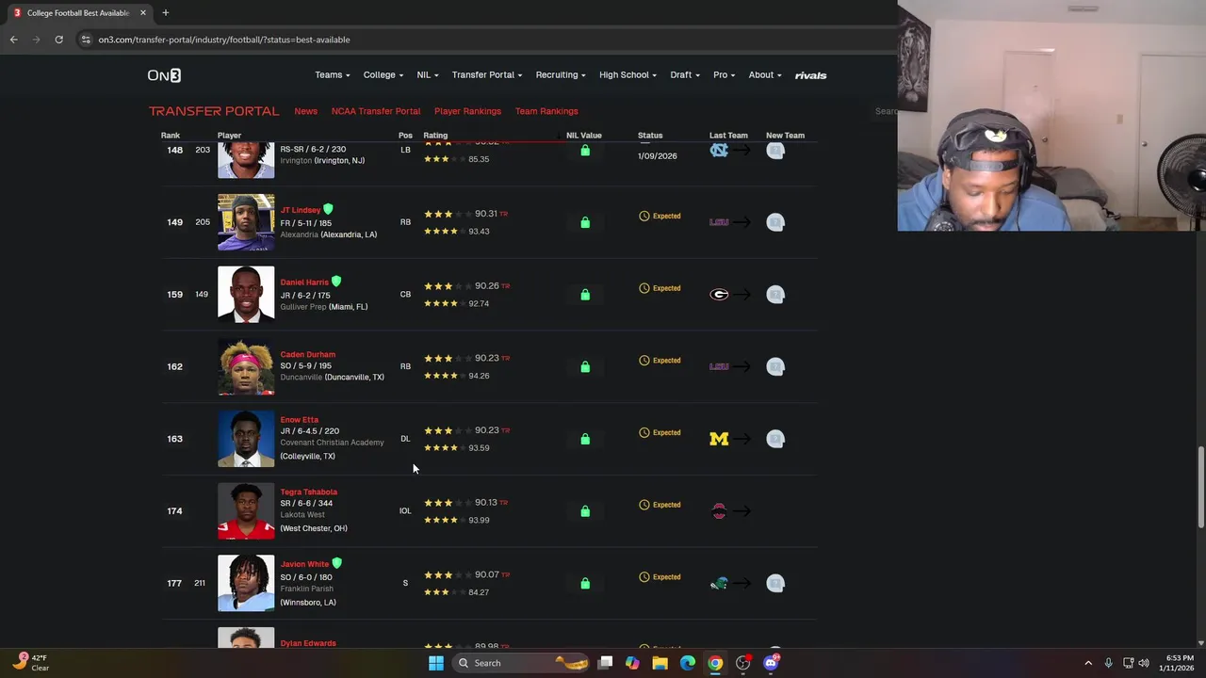Click the Transfer Portal section heading
Image resolution: width=1206 pixels, height=678 pixels.
(x=214, y=111)
